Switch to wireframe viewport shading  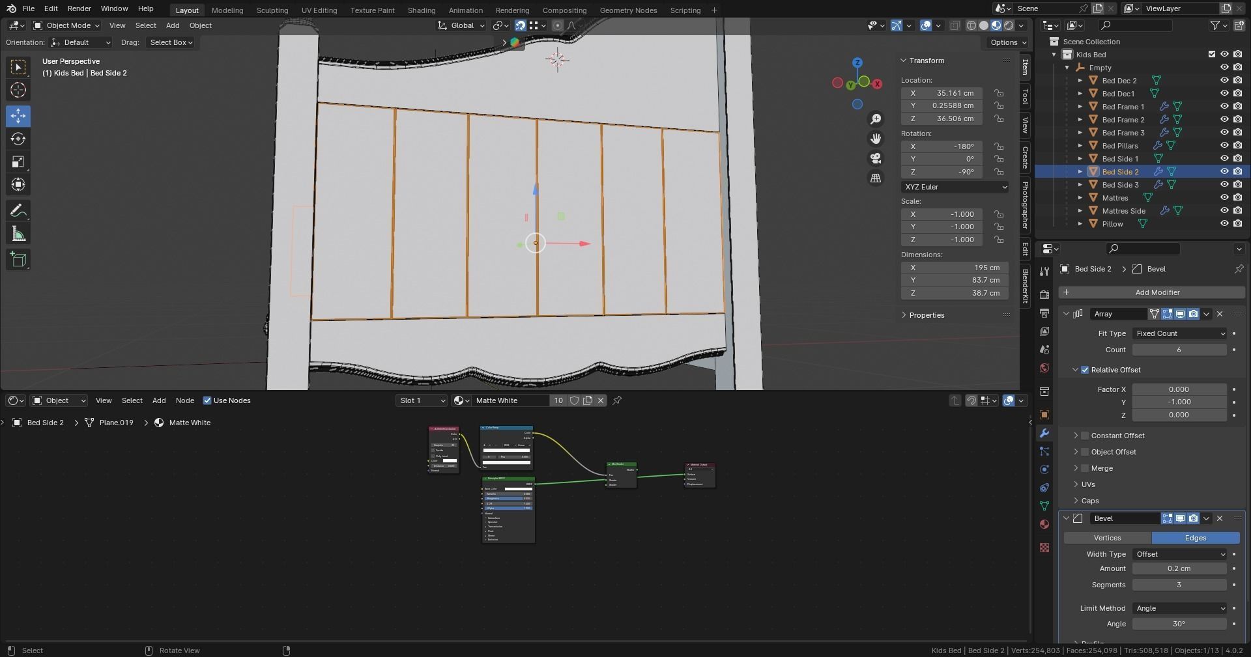click(x=971, y=25)
